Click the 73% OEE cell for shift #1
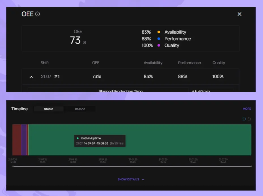Image resolution: width=263 pixels, height=196 pixels. 97,77
